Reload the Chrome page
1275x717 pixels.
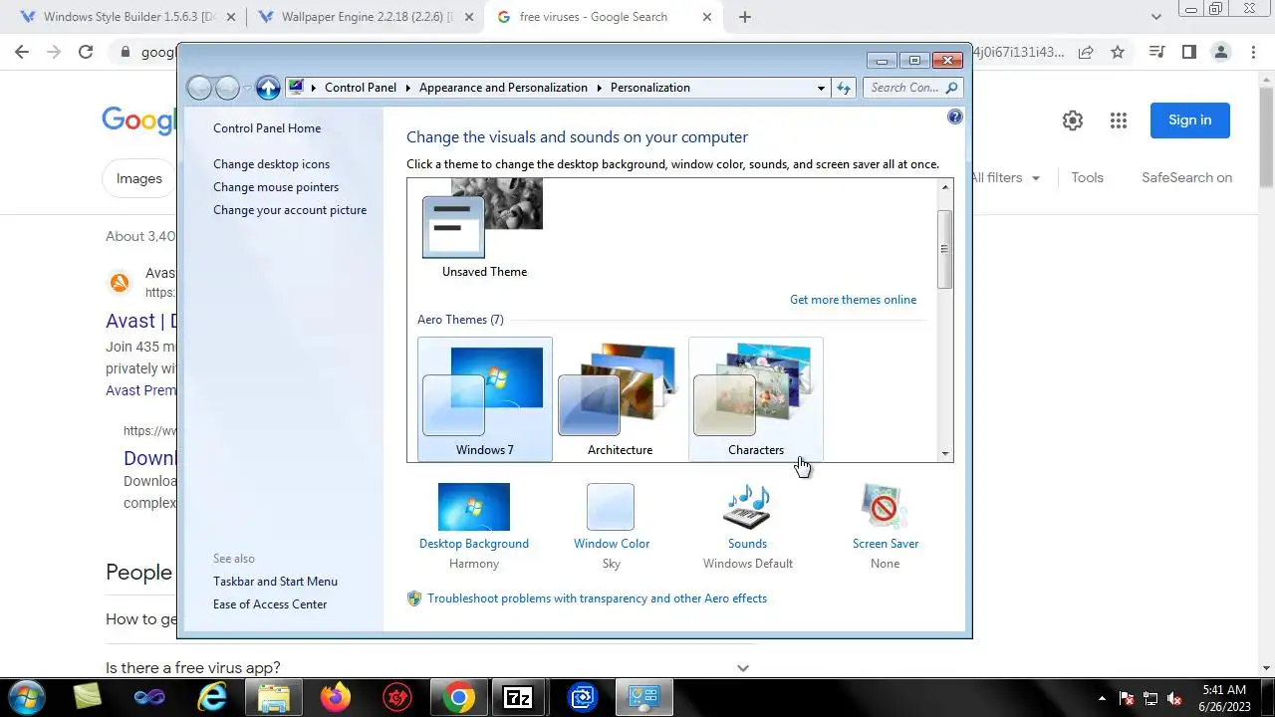(x=86, y=52)
